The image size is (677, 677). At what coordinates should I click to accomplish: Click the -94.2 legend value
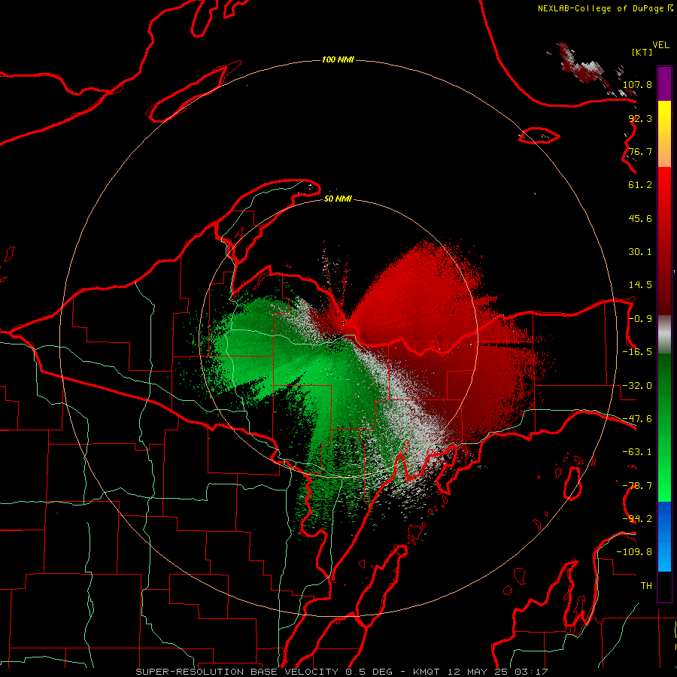(637, 519)
